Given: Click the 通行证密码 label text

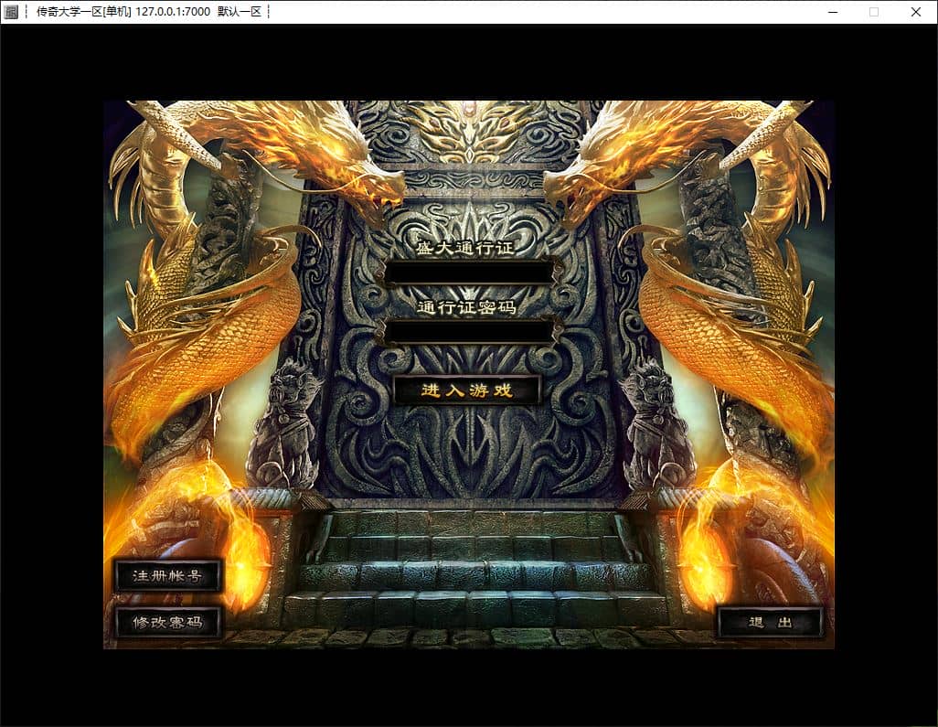Looking at the screenshot, I should pos(466,307).
